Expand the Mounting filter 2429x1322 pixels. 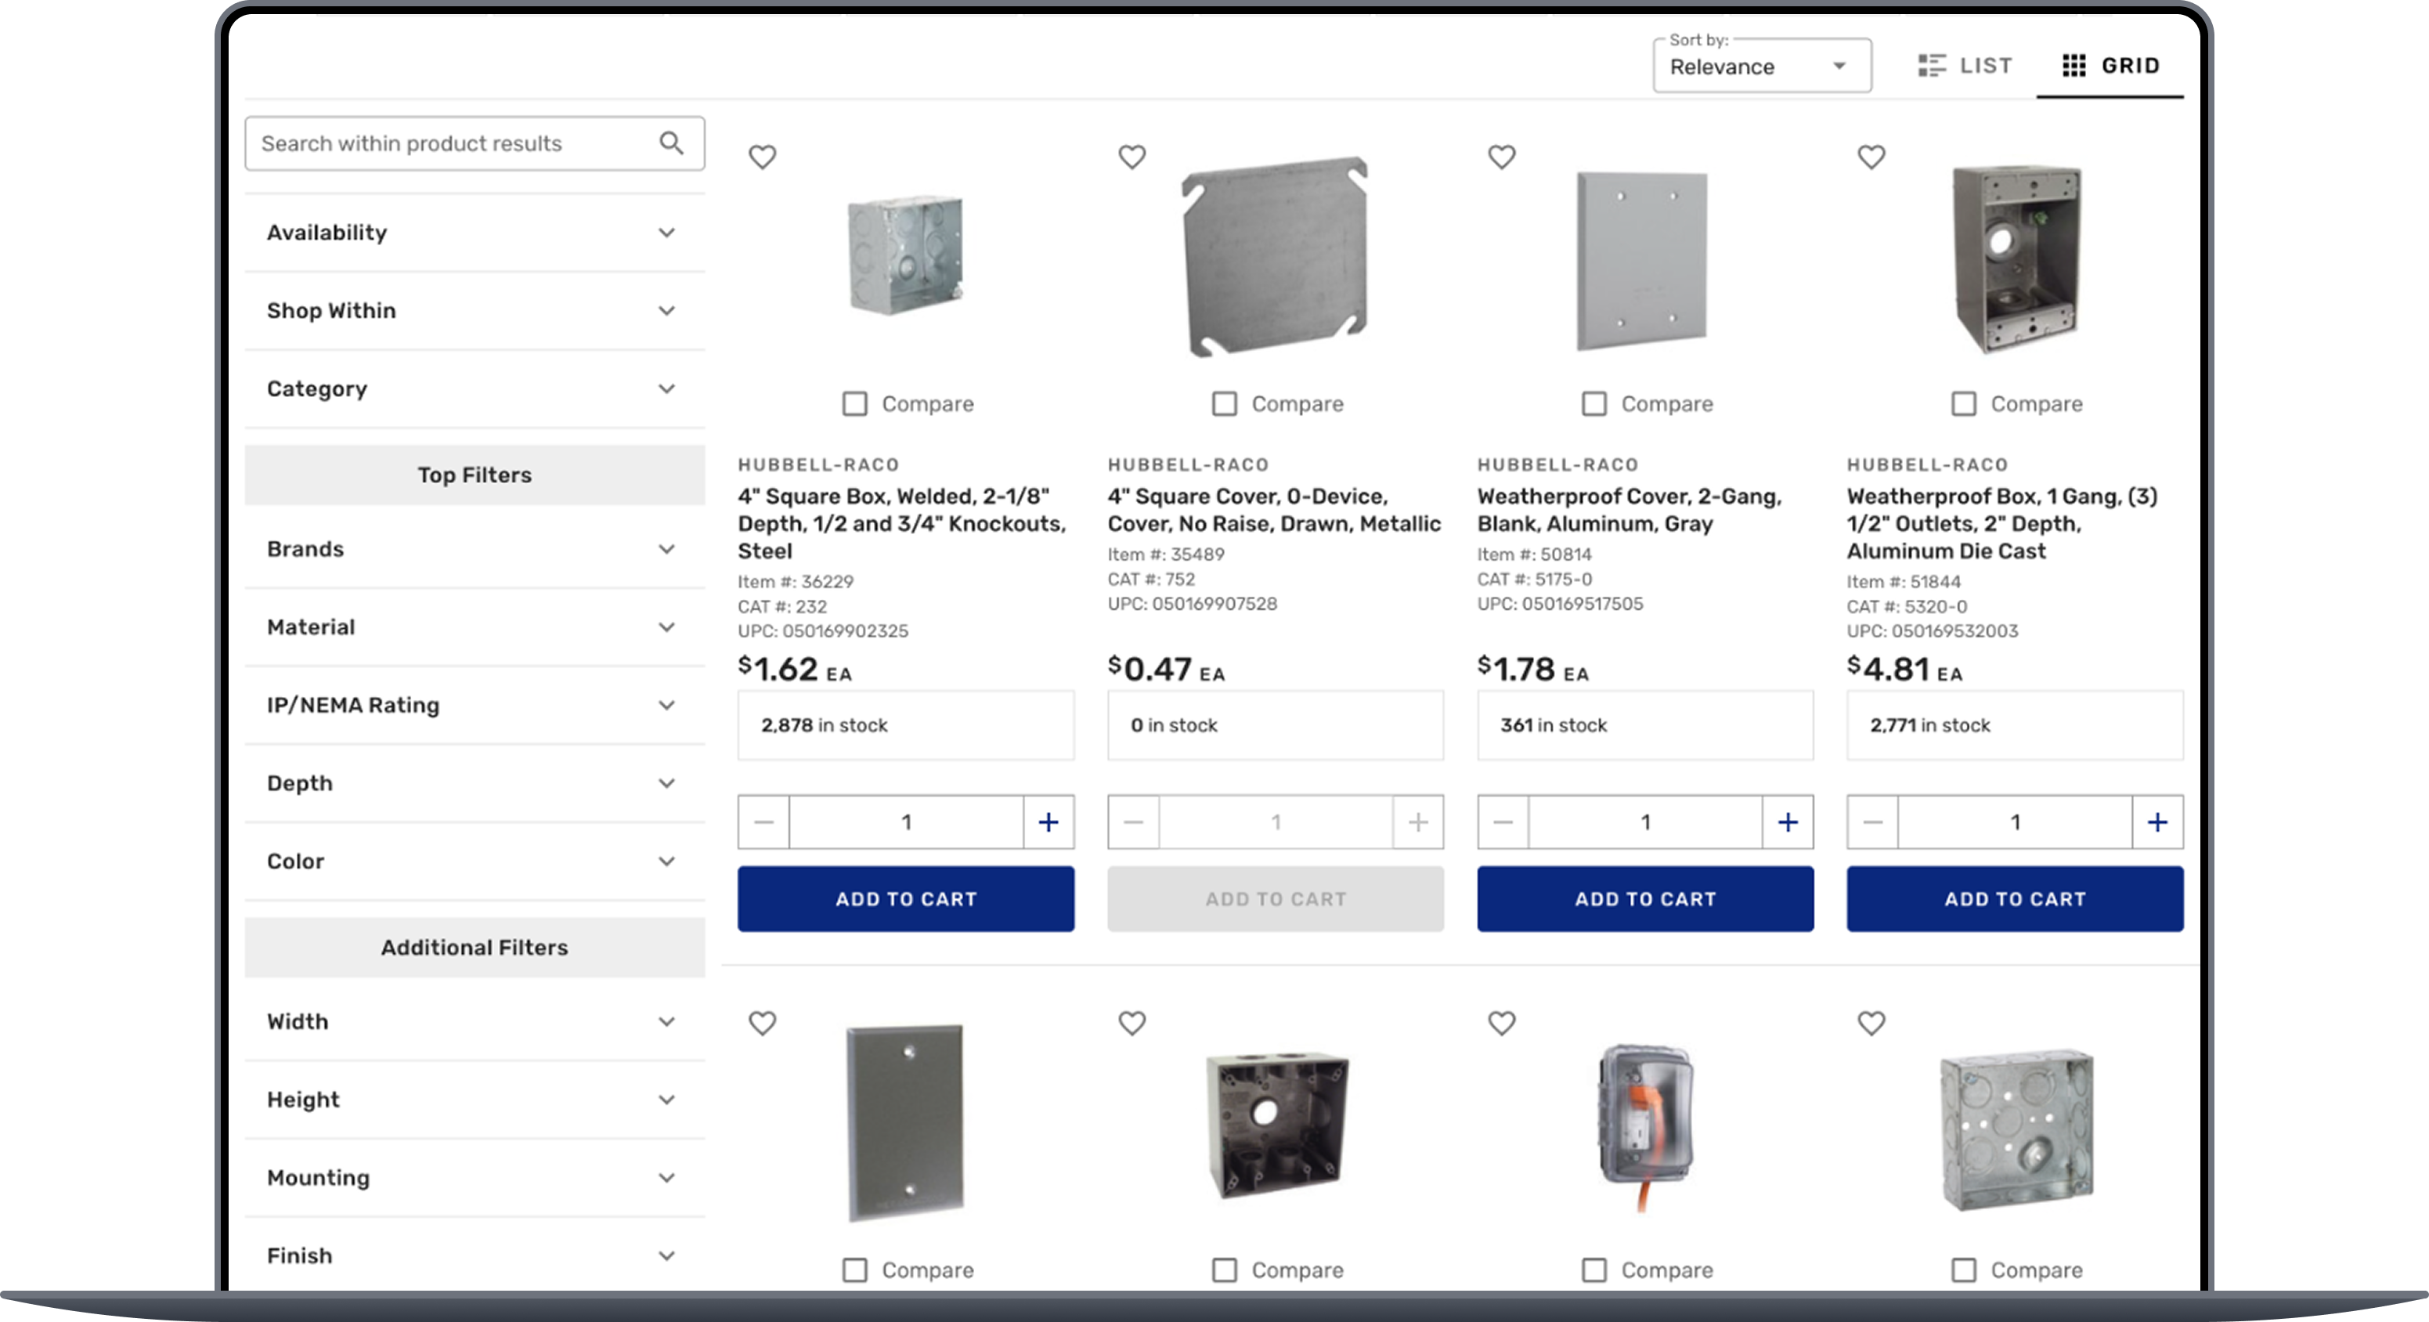point(475,1179)
